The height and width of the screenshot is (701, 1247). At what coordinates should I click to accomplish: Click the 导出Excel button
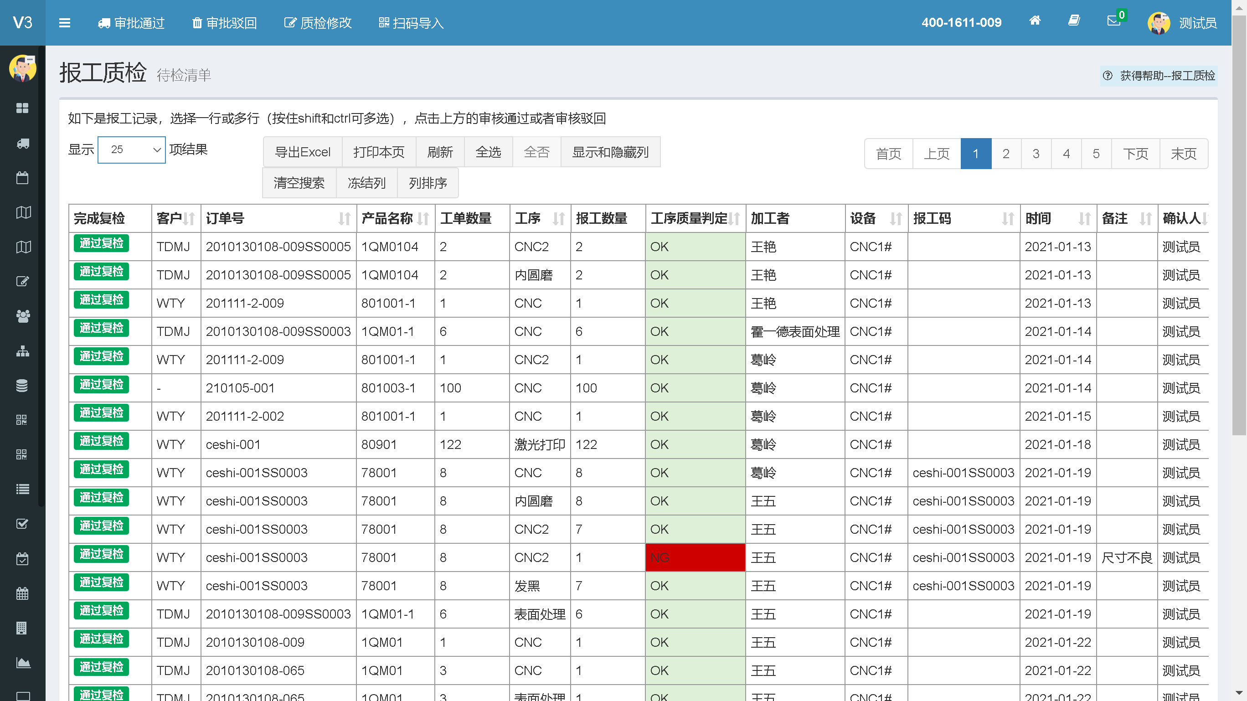pos(303,152)
